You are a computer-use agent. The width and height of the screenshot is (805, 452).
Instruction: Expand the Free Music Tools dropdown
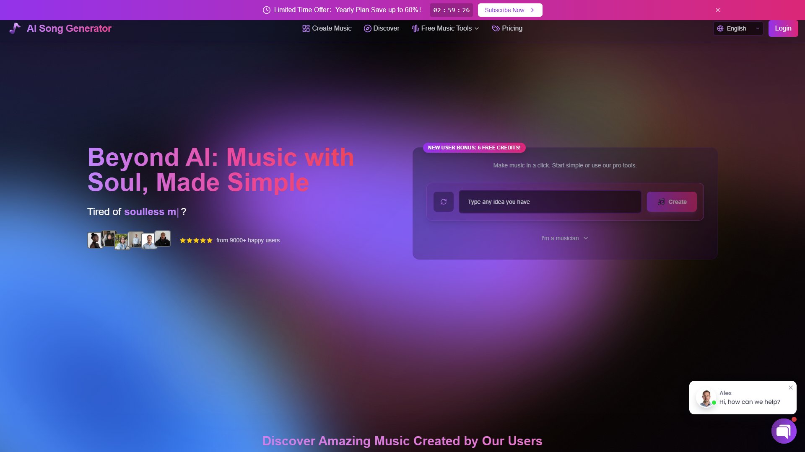pyautogui.click(x=445, y=28)
